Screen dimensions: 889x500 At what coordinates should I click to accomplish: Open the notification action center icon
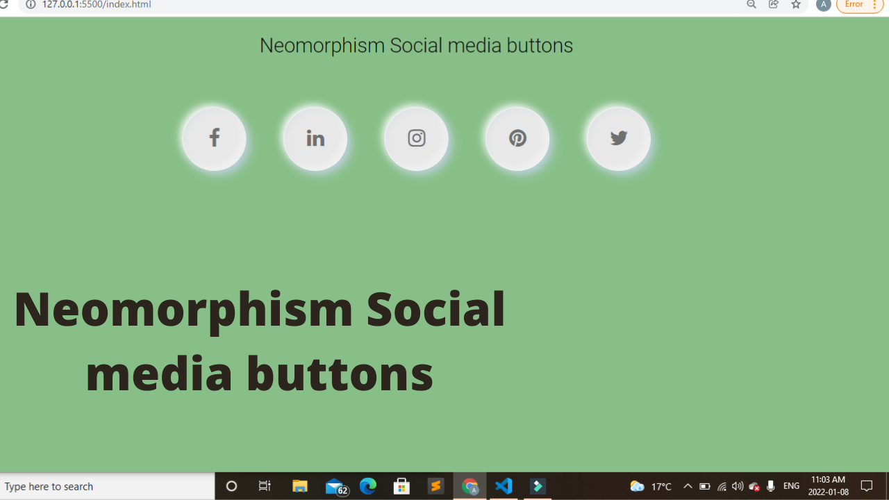867,486
